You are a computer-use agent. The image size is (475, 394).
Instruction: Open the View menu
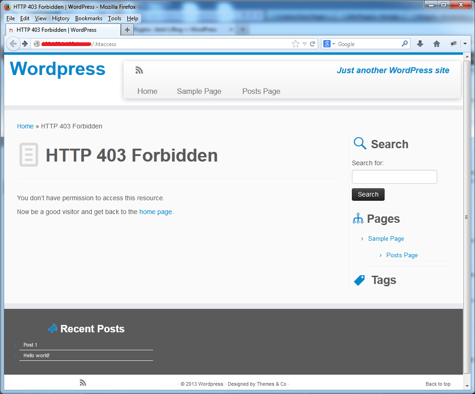click(x=41, y=18)
